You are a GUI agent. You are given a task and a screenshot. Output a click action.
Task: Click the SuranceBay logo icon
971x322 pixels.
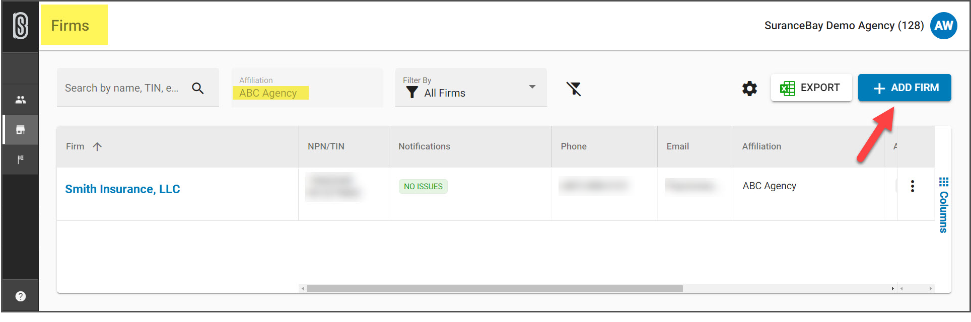pyautogui.click(x=21, y=26)
